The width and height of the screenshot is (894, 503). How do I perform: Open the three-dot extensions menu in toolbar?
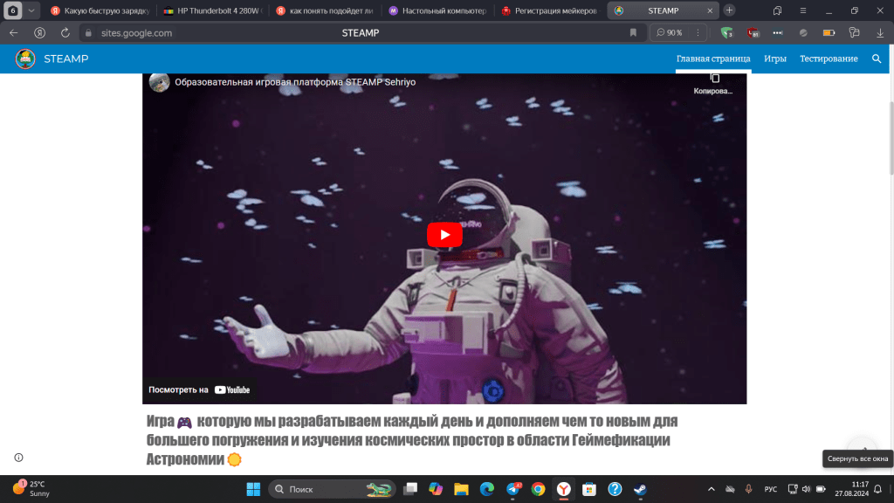click(777, 32)
